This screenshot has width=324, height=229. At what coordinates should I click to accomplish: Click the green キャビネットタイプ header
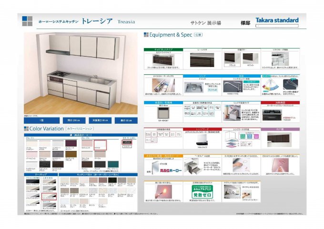coord(163,50)
